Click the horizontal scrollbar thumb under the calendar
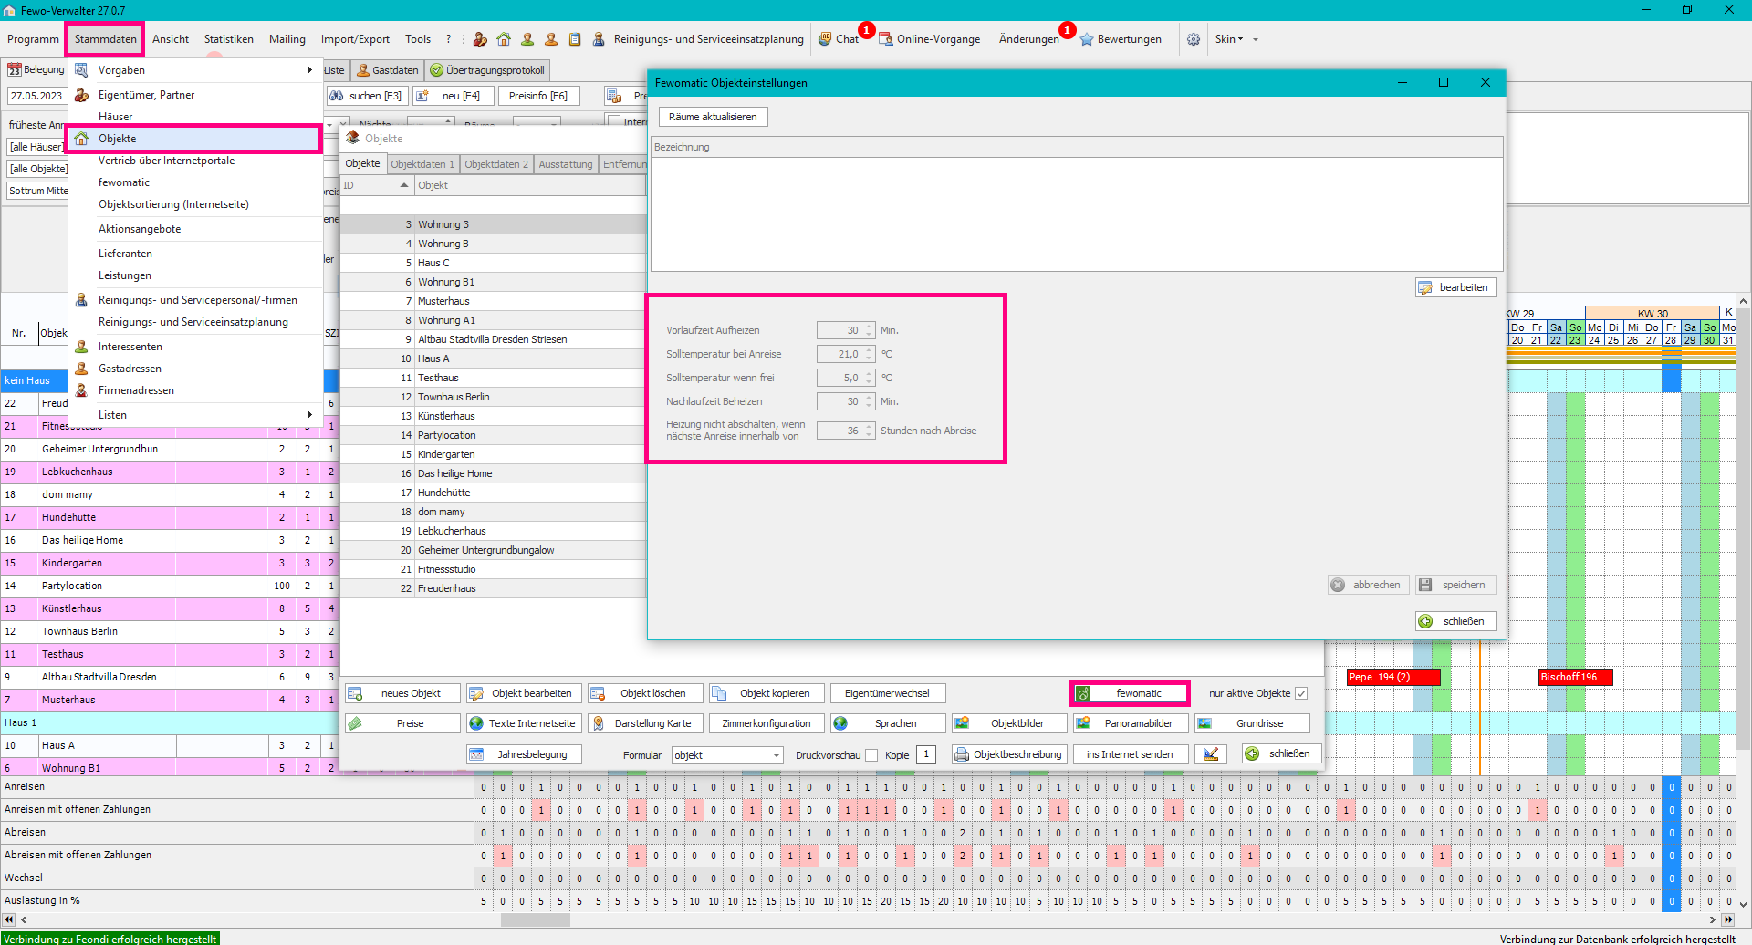The image size is (1752, 945). click(535, 919)
